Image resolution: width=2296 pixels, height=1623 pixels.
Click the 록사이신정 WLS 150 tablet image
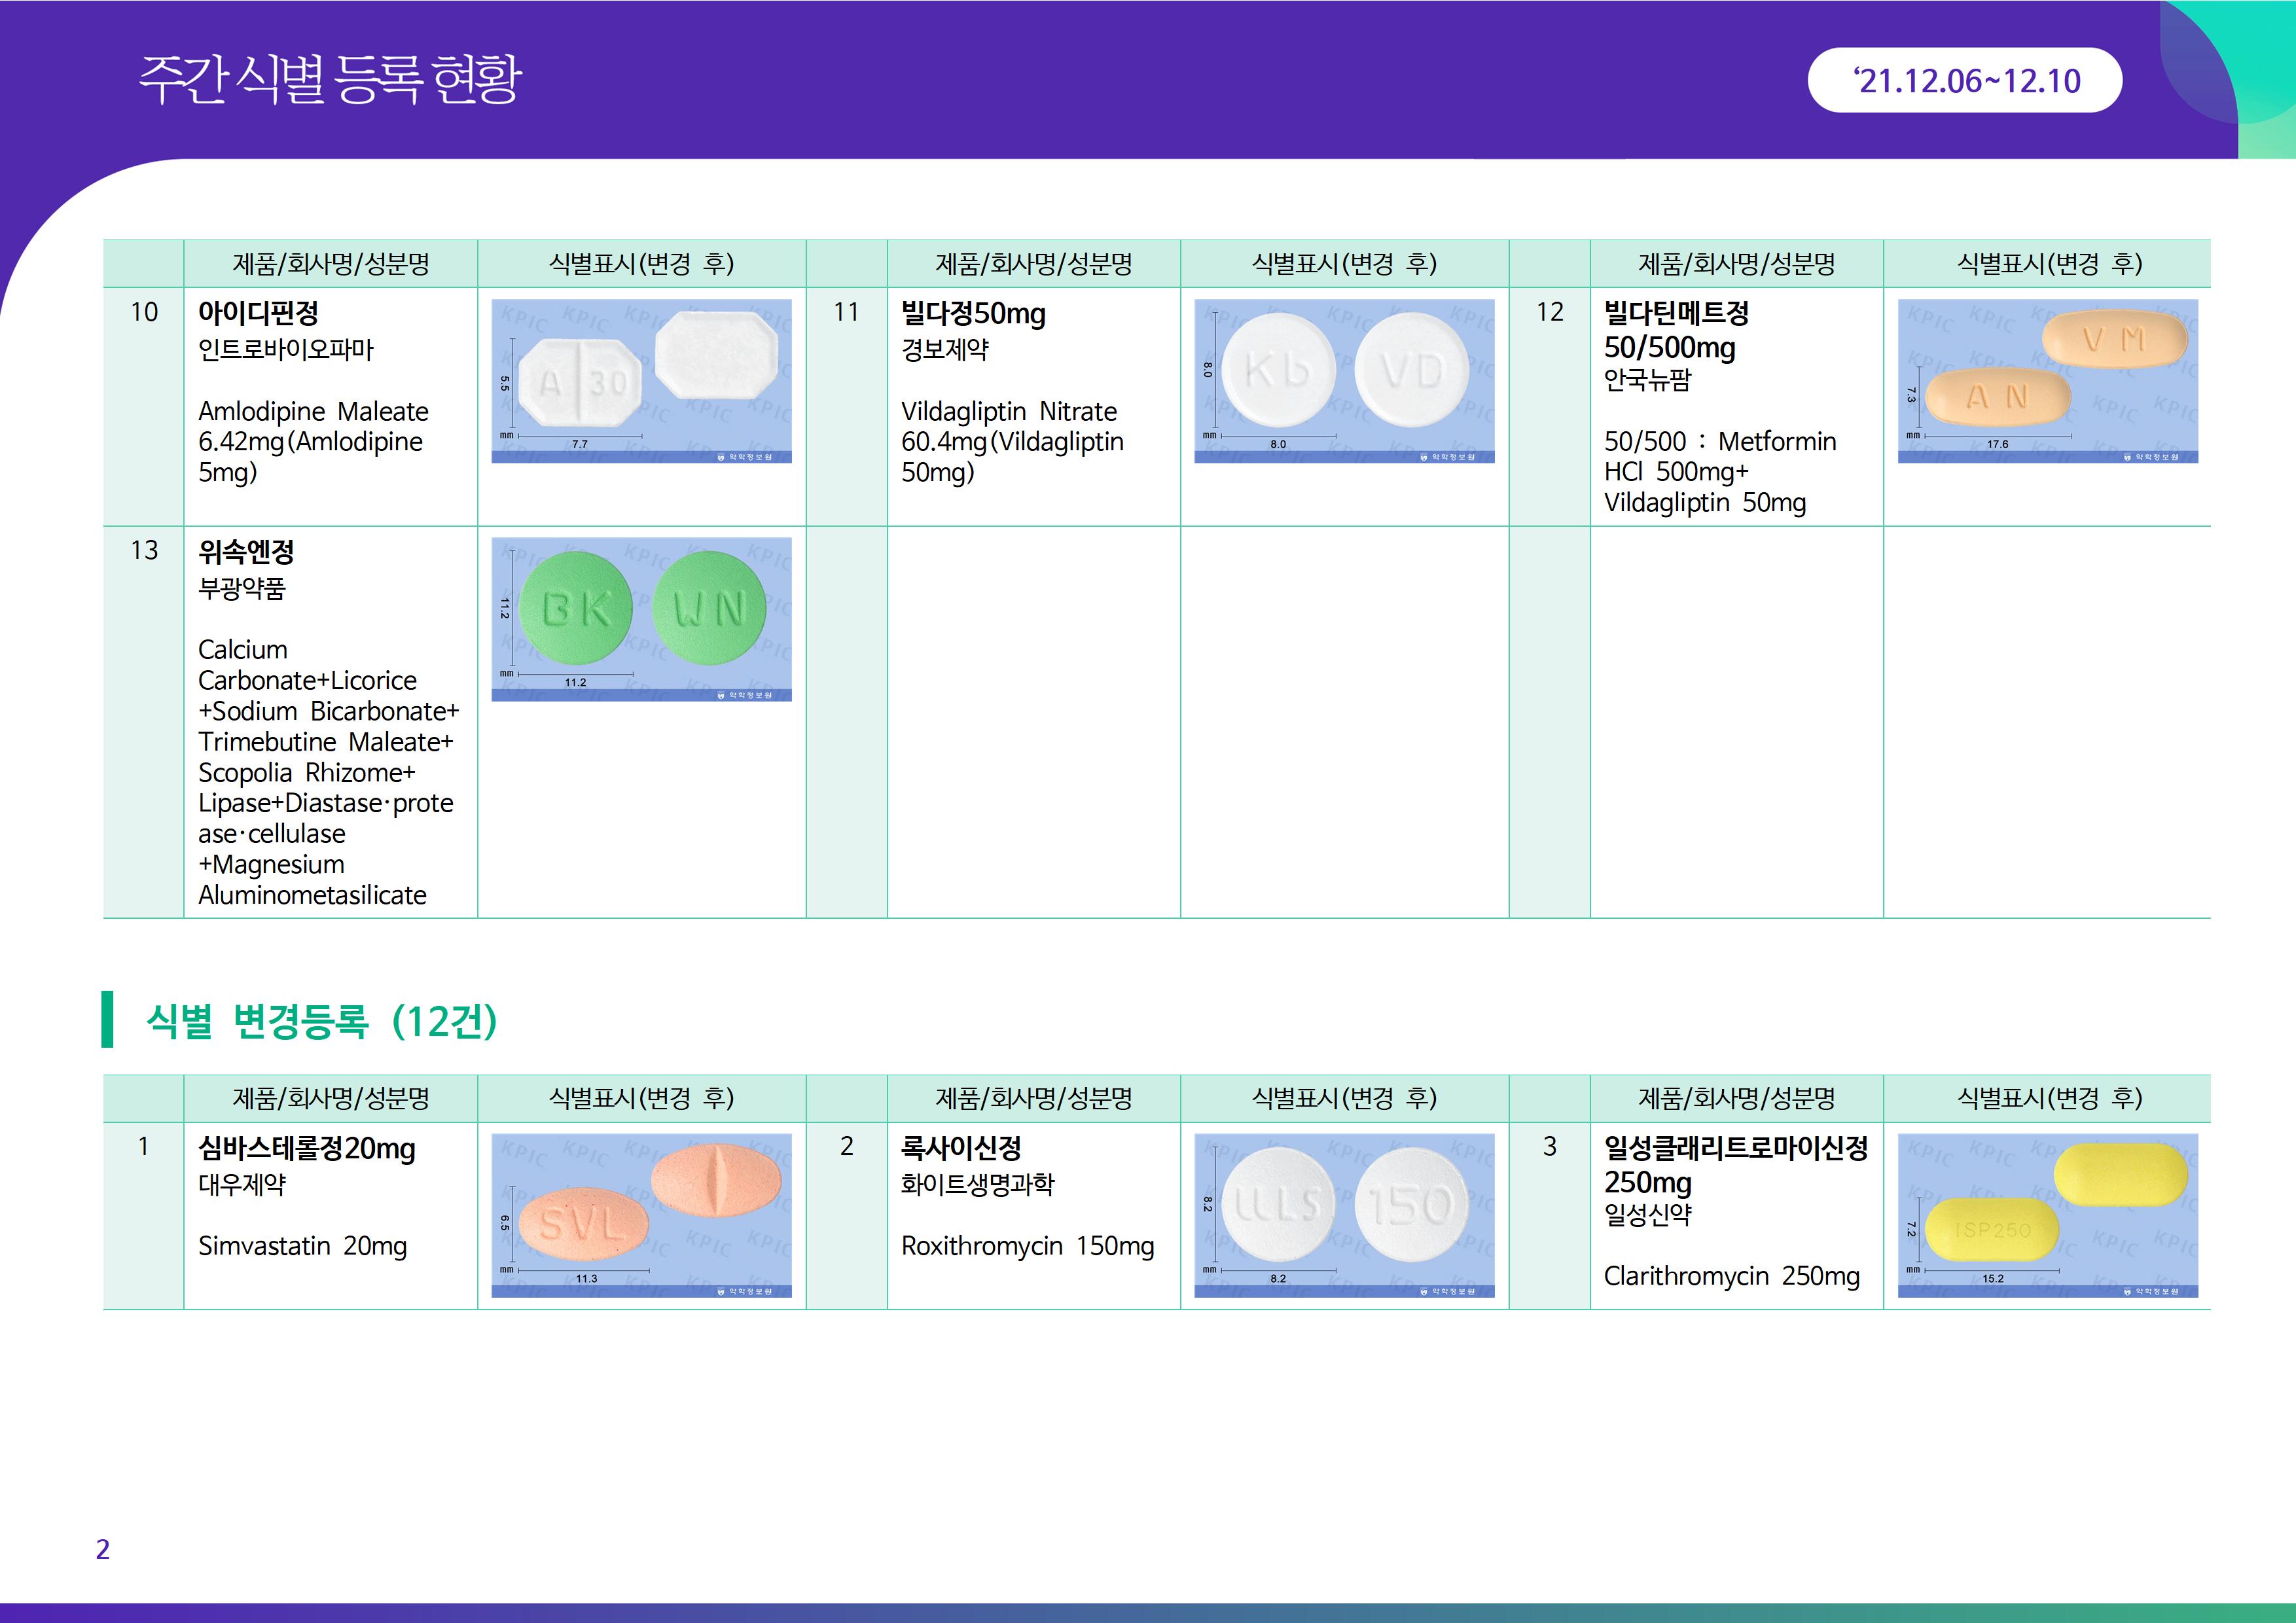[x=1344, y=1215]
